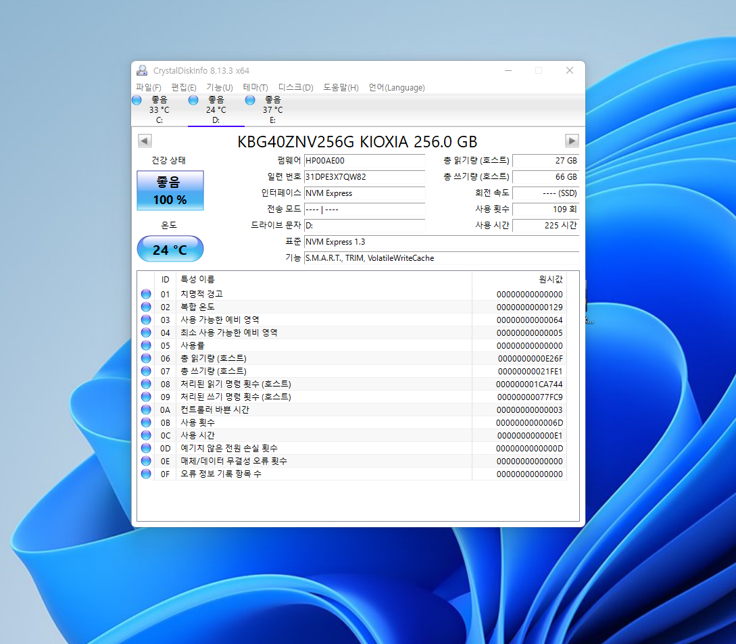Select the 예기치 않은 전원 손실 횟수 row
The height and width of the screenshot is (644, 736).
(x=352, y=448)
